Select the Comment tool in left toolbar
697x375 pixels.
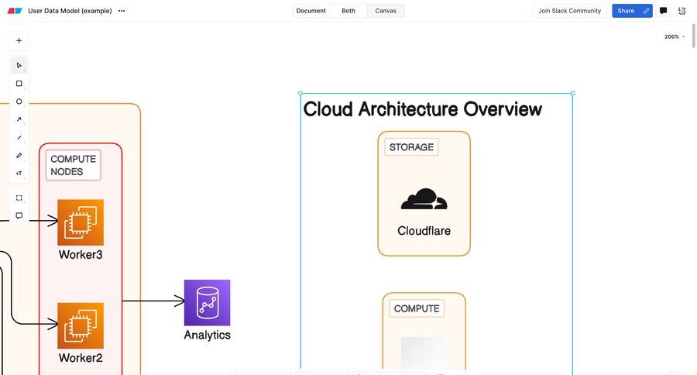pyautogui.click(x=19, y=215)
